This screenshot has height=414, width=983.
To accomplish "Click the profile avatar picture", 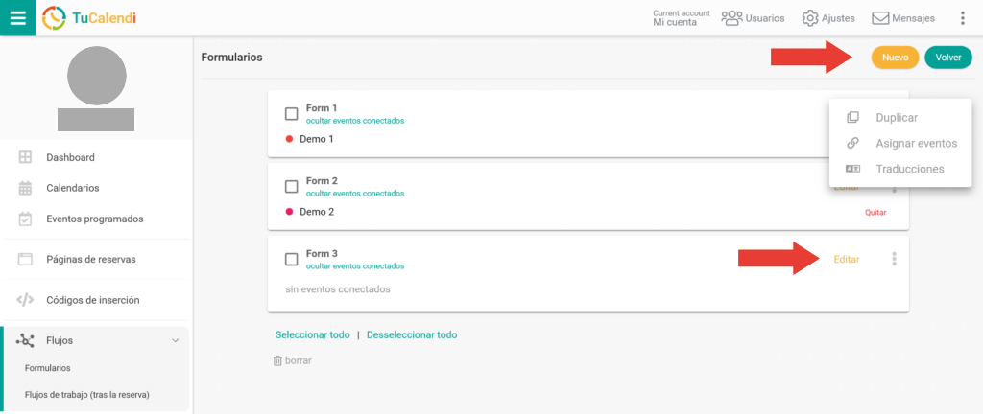I will (x=96, y=77).
